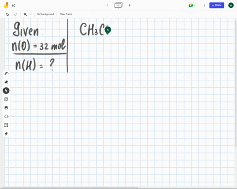Screen dimensions: 237x189
Task: Select the Pen tool in the left toolbar
Action: (6, 73)
